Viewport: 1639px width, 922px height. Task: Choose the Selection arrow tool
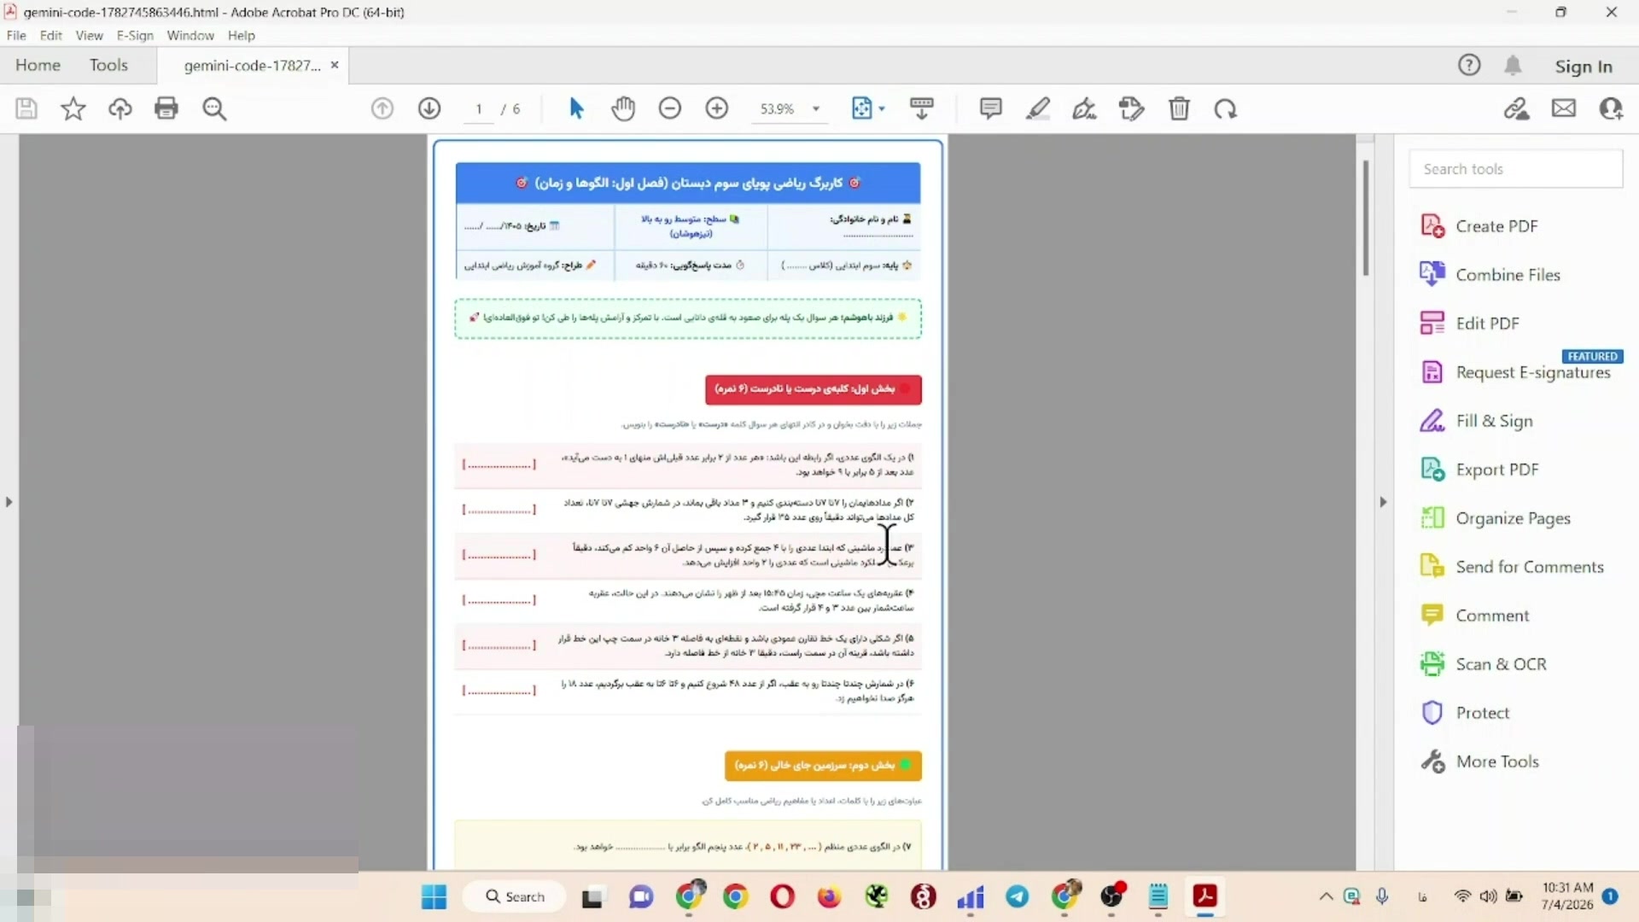(576, 108)
